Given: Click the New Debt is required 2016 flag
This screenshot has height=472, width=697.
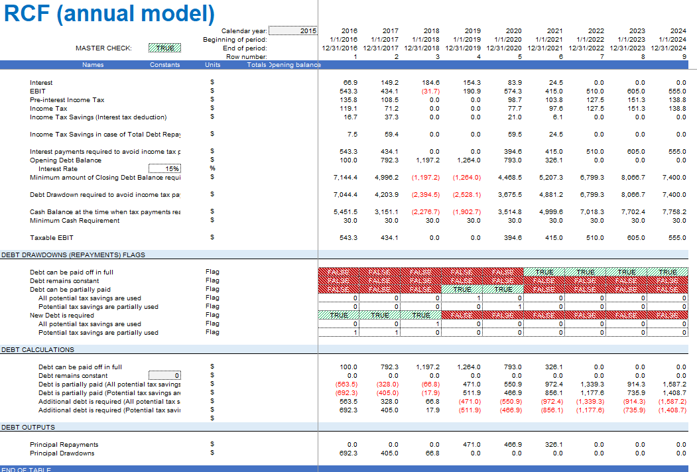Looking at the screenshot, I should 339,316.
